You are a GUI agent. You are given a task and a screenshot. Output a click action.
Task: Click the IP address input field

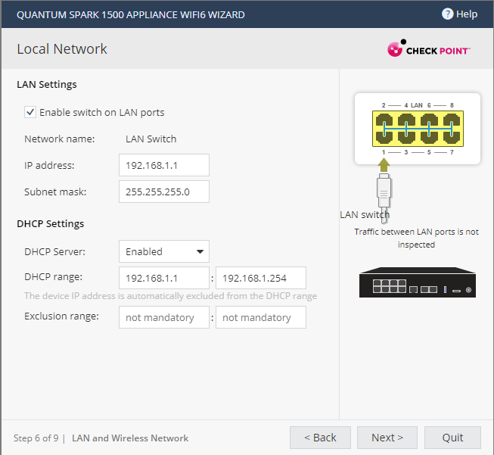(163, 165)
